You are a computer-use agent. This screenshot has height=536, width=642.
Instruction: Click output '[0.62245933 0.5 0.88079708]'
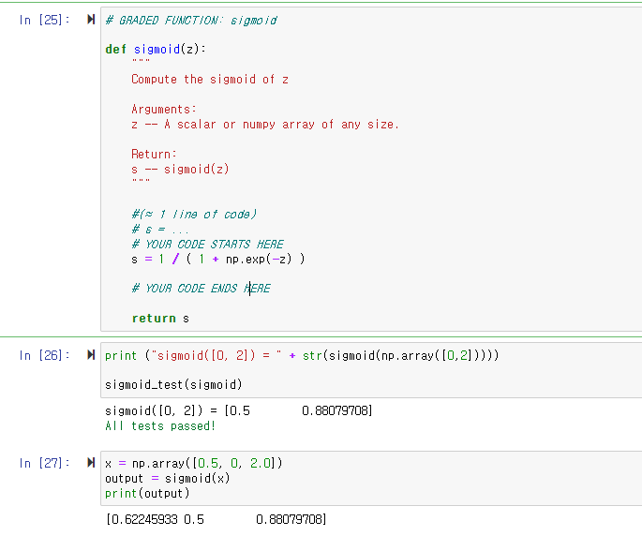(x=216, y=520)
